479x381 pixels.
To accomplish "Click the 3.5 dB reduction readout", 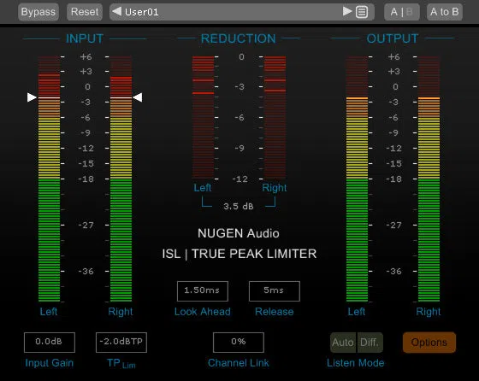I will click(239, 207).
